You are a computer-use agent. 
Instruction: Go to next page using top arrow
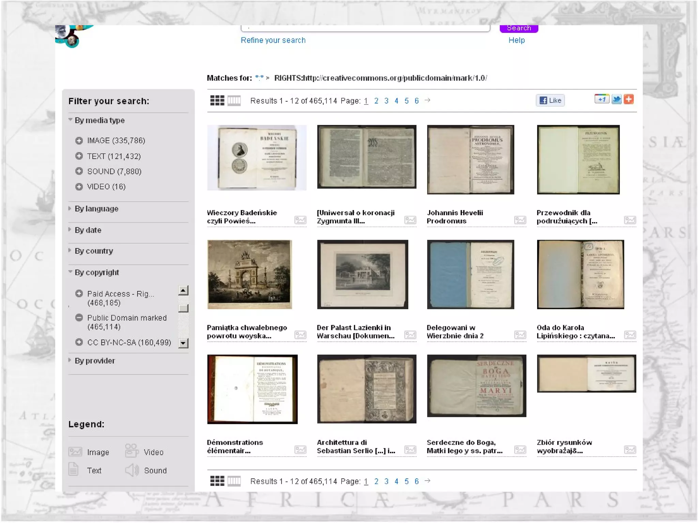tap(427, 100)
